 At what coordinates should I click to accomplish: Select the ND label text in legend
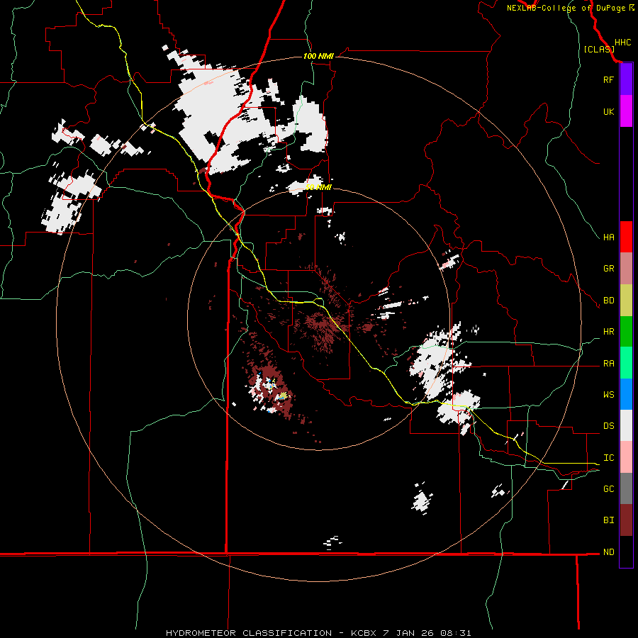coord(608,552)
